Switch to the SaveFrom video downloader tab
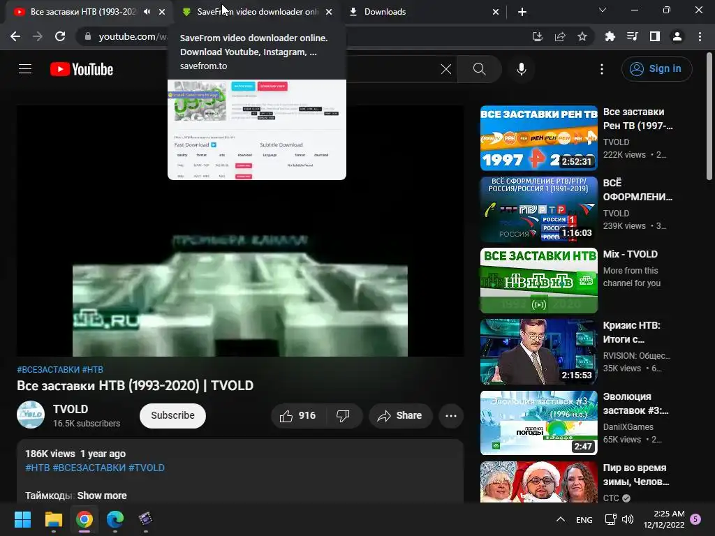 click(x=258, y=12)
